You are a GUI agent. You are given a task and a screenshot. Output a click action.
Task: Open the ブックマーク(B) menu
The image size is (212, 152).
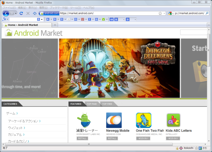point(59,8)
